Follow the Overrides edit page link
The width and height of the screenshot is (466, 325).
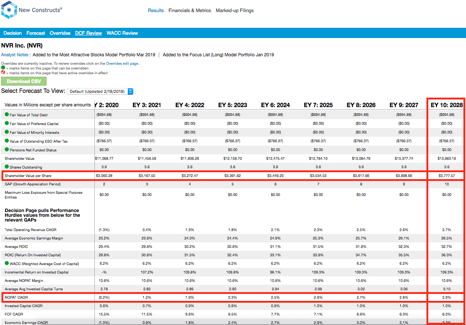(122, 64)
